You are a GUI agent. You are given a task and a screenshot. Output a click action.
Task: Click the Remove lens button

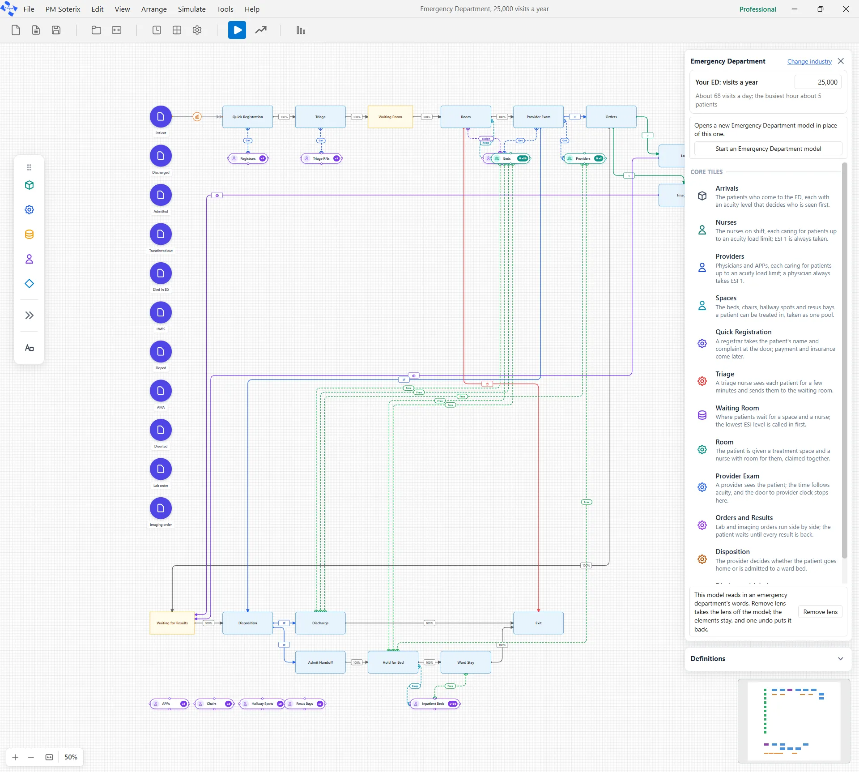pos(820,612)
